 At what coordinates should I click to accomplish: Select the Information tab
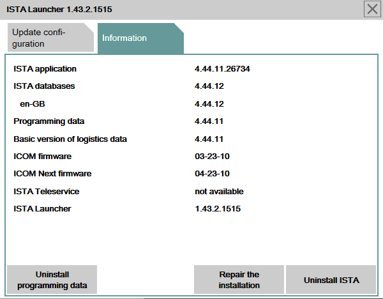coord(140,38)
